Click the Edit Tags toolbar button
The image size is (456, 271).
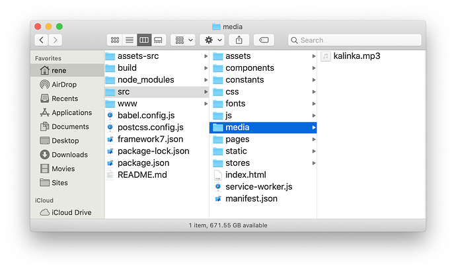pos(264,40)
